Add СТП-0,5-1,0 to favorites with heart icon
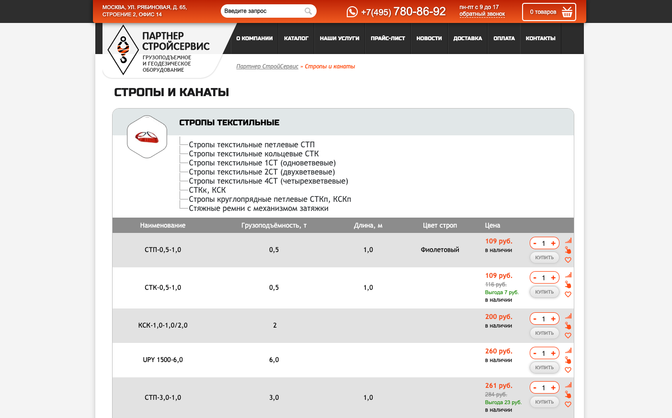Viewport: 672px width, 418px height. 568,260
